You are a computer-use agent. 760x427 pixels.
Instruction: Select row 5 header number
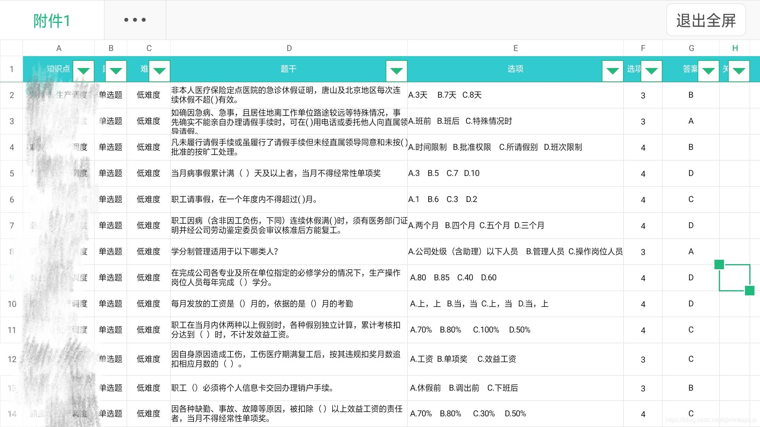point(12,173)
